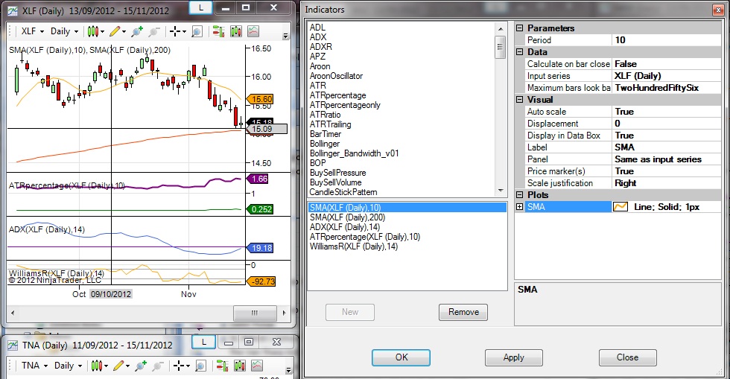Image resolution: width=730 pixels, height=379 pixels.
Task: Click zoom frame icon in TNA chart toolbar
Action: 200,366
